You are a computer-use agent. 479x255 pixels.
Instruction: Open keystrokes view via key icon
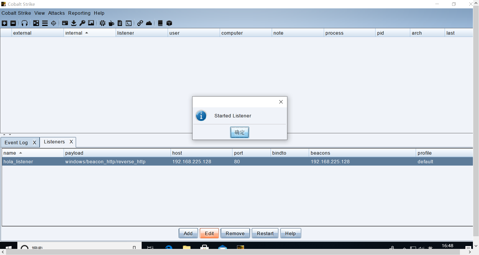pyautogui.click(x=82, y=23)
